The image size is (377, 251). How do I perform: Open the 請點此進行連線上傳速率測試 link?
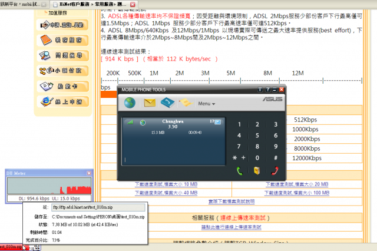tap(232, 227)
